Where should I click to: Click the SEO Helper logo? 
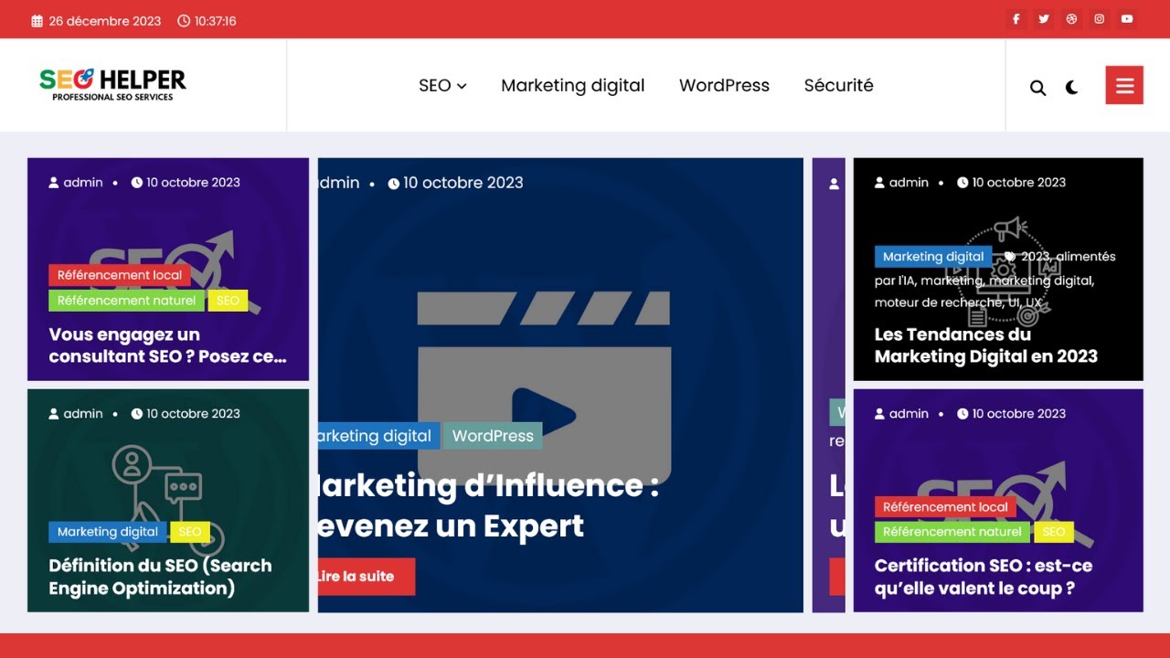click(x=112, y=84)
